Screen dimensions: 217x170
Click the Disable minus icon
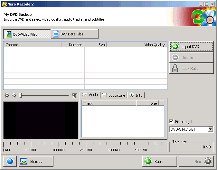coord(175,58)
